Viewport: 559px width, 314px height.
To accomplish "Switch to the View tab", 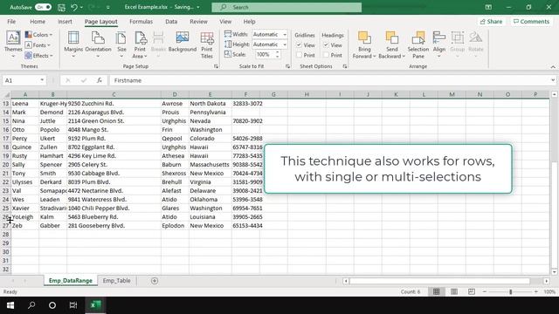I will [225, 21].
